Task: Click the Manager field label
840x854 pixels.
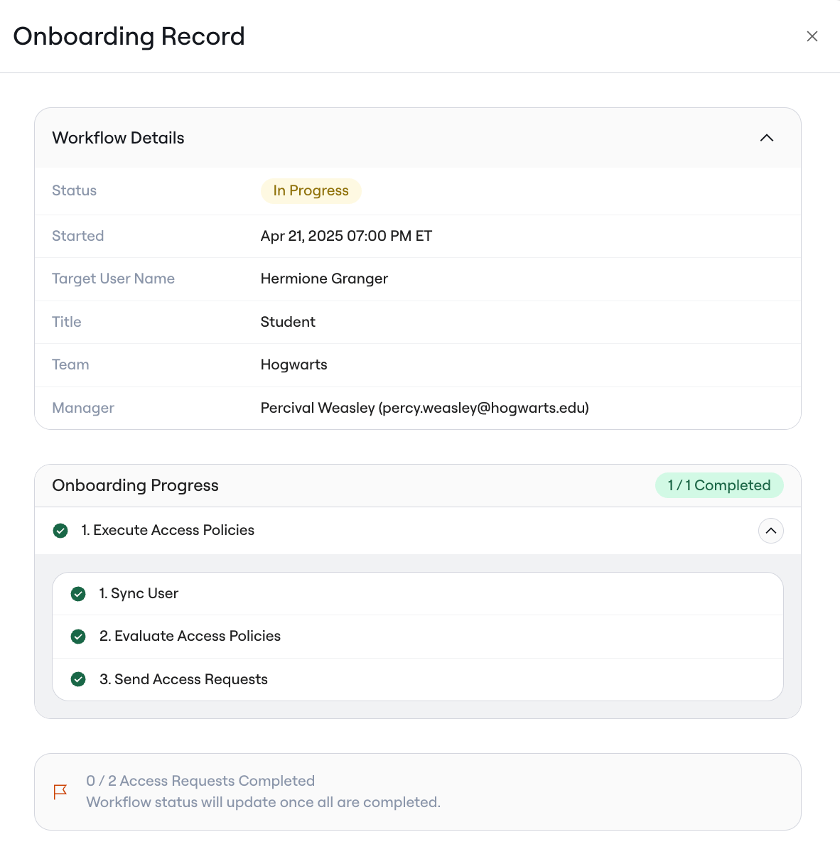Action: click(x=83, y=408)
